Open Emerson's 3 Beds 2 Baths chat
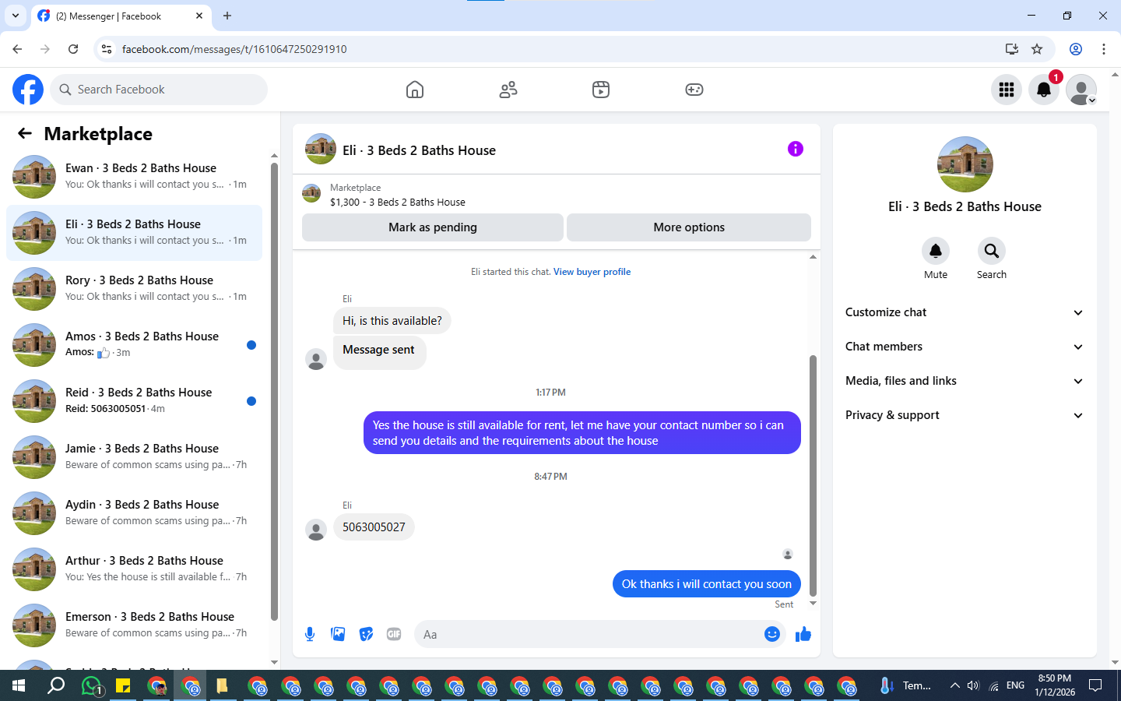Image resolution: width=1121 pixels, height=701 pixels. [134, 625]
